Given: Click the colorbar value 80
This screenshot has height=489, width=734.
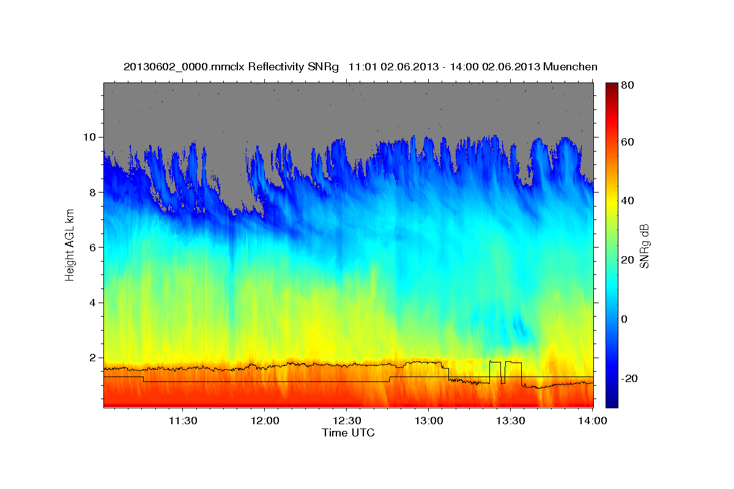Looking at the screenshot, I should 628,86.
